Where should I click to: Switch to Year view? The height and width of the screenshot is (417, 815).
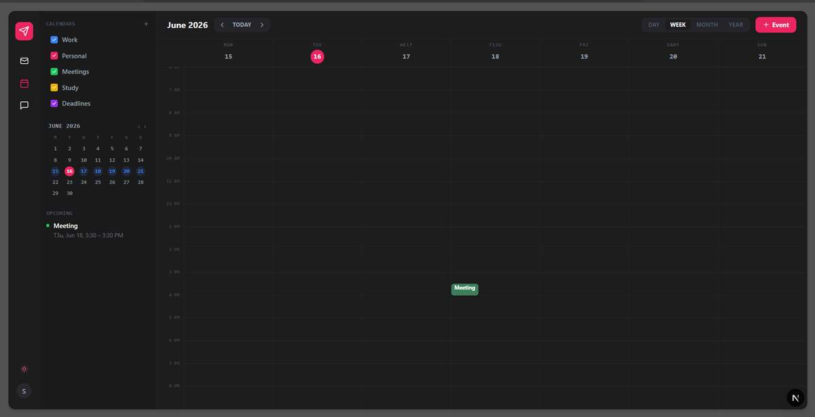tap(736, 25)
